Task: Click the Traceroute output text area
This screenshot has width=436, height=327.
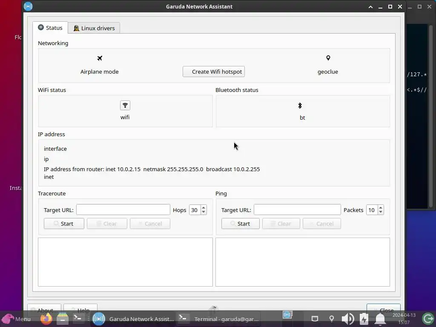Action: point(125,262)
